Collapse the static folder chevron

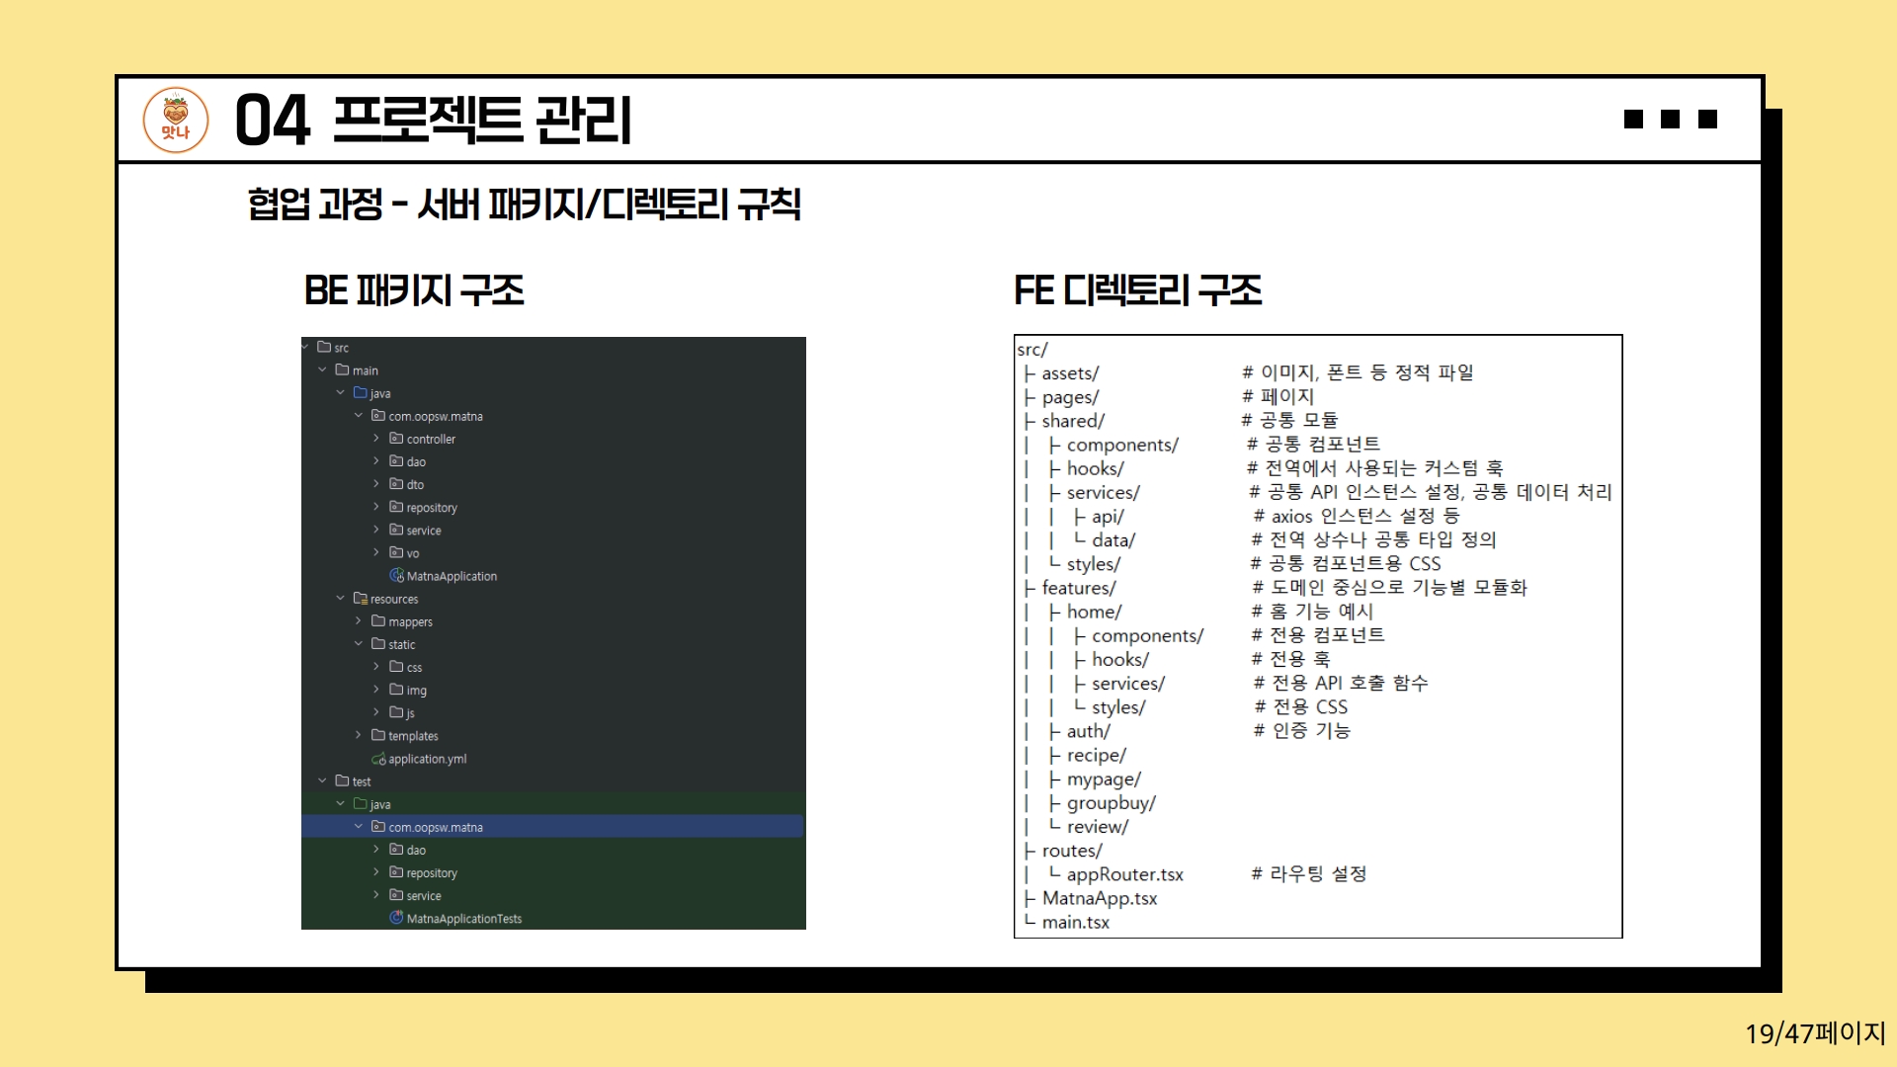(359, 644)
